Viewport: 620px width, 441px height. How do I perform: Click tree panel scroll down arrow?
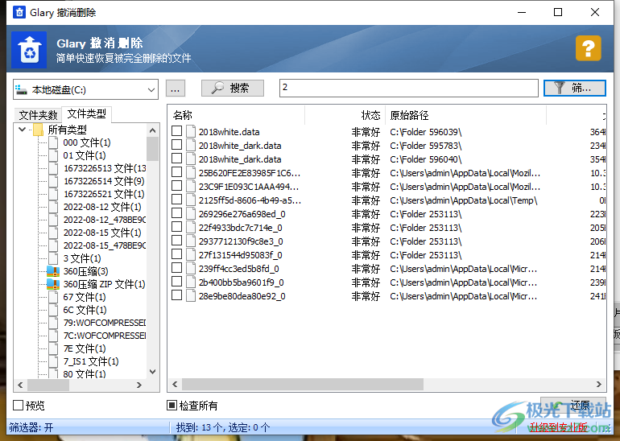[x=153, y=372]
